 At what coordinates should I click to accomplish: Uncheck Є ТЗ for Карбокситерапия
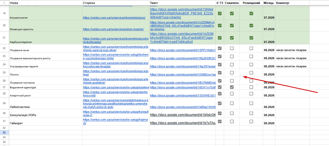pos(220,38)
